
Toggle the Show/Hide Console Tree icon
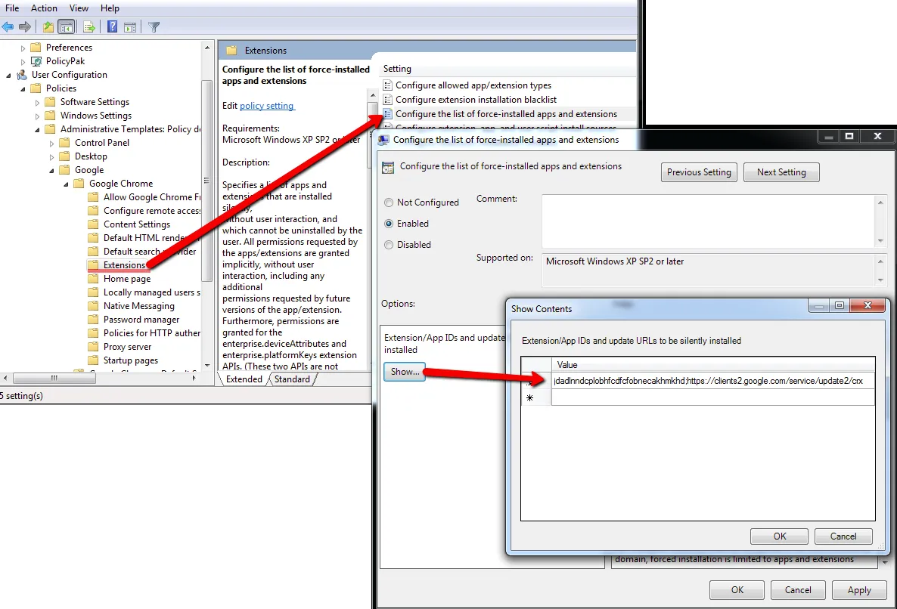coord(67,27)
